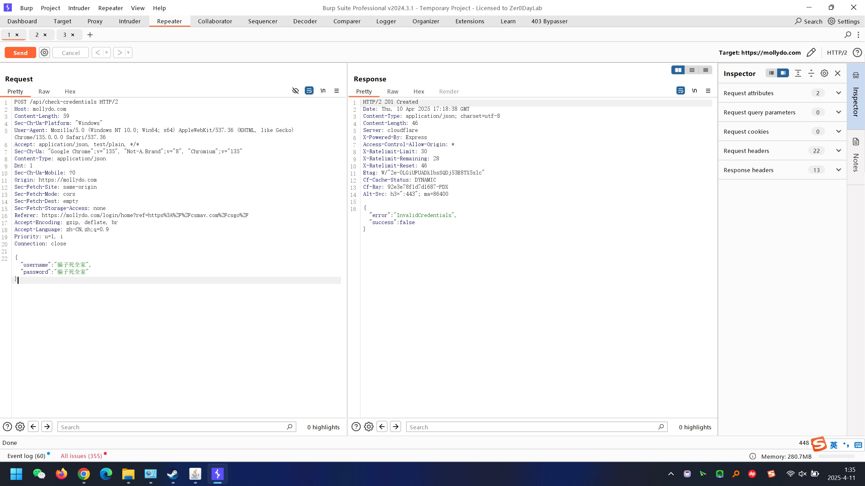Viewport: 865px width, 486px height.
Task: Open Inspector settings gear icon
Action: 824,73
